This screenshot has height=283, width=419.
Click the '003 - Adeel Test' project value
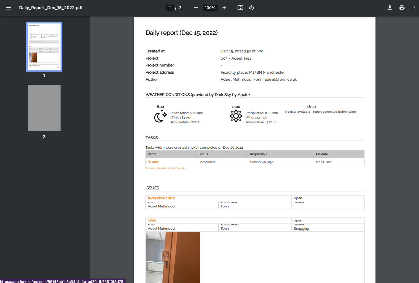click(x=236, y=58)
